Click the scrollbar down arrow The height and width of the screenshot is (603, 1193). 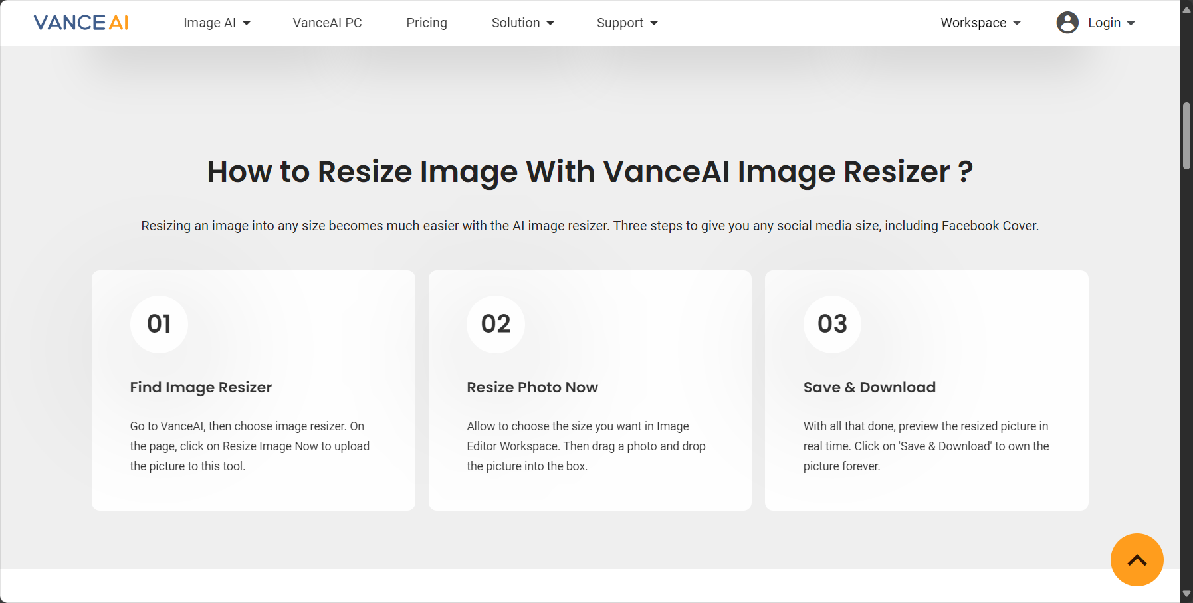tap(1186, 594)
